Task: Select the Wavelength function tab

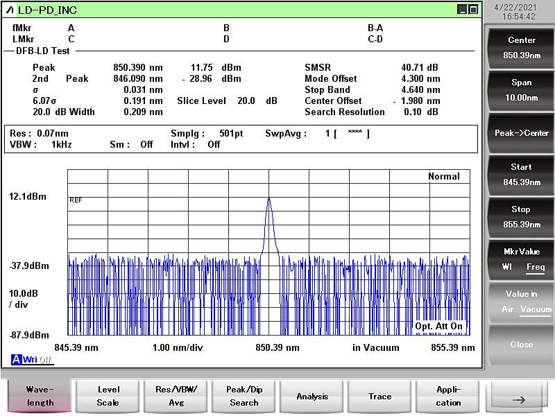Action: 40,397
